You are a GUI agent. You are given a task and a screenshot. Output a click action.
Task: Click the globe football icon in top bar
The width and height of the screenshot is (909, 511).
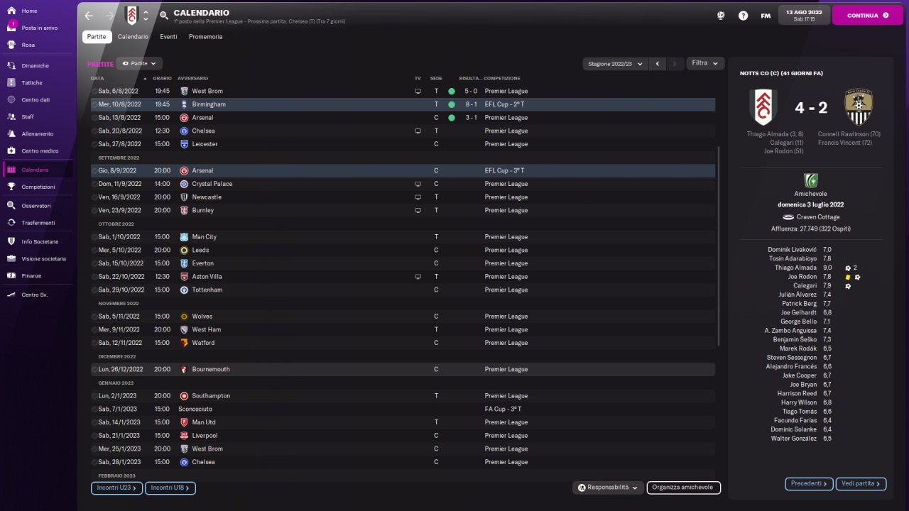point(721,16)
